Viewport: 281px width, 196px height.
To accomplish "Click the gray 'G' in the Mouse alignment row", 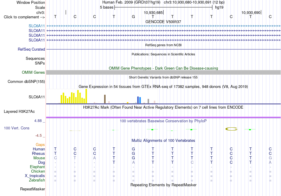I will [270, 158].
